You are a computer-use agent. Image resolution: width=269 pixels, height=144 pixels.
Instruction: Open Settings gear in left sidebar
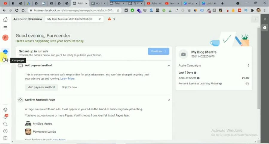(x=5, y=110)
